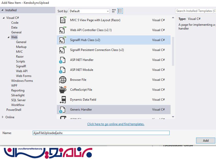Collapse the Installed section

pyautogui.click(x=2, y=10)
